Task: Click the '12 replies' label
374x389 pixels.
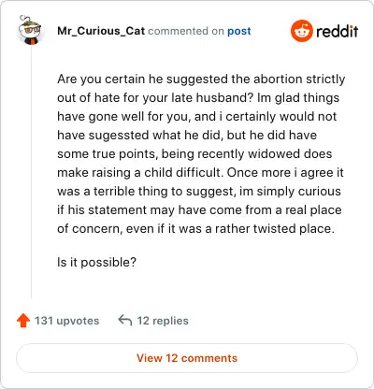Action: coord(163,321)
